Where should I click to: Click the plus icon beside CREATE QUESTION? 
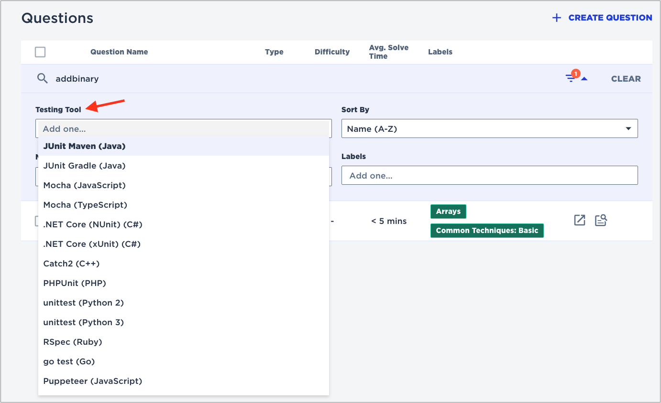(556, 18)
